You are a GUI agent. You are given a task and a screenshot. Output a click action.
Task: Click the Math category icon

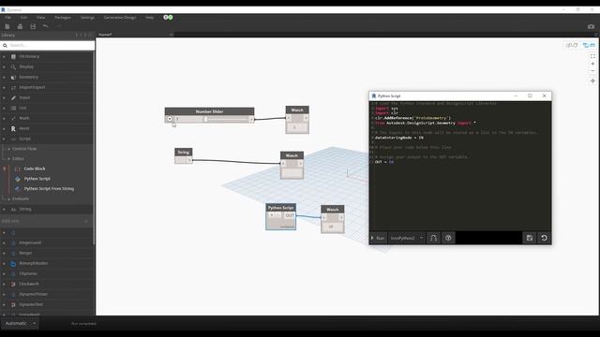(13, 119)
